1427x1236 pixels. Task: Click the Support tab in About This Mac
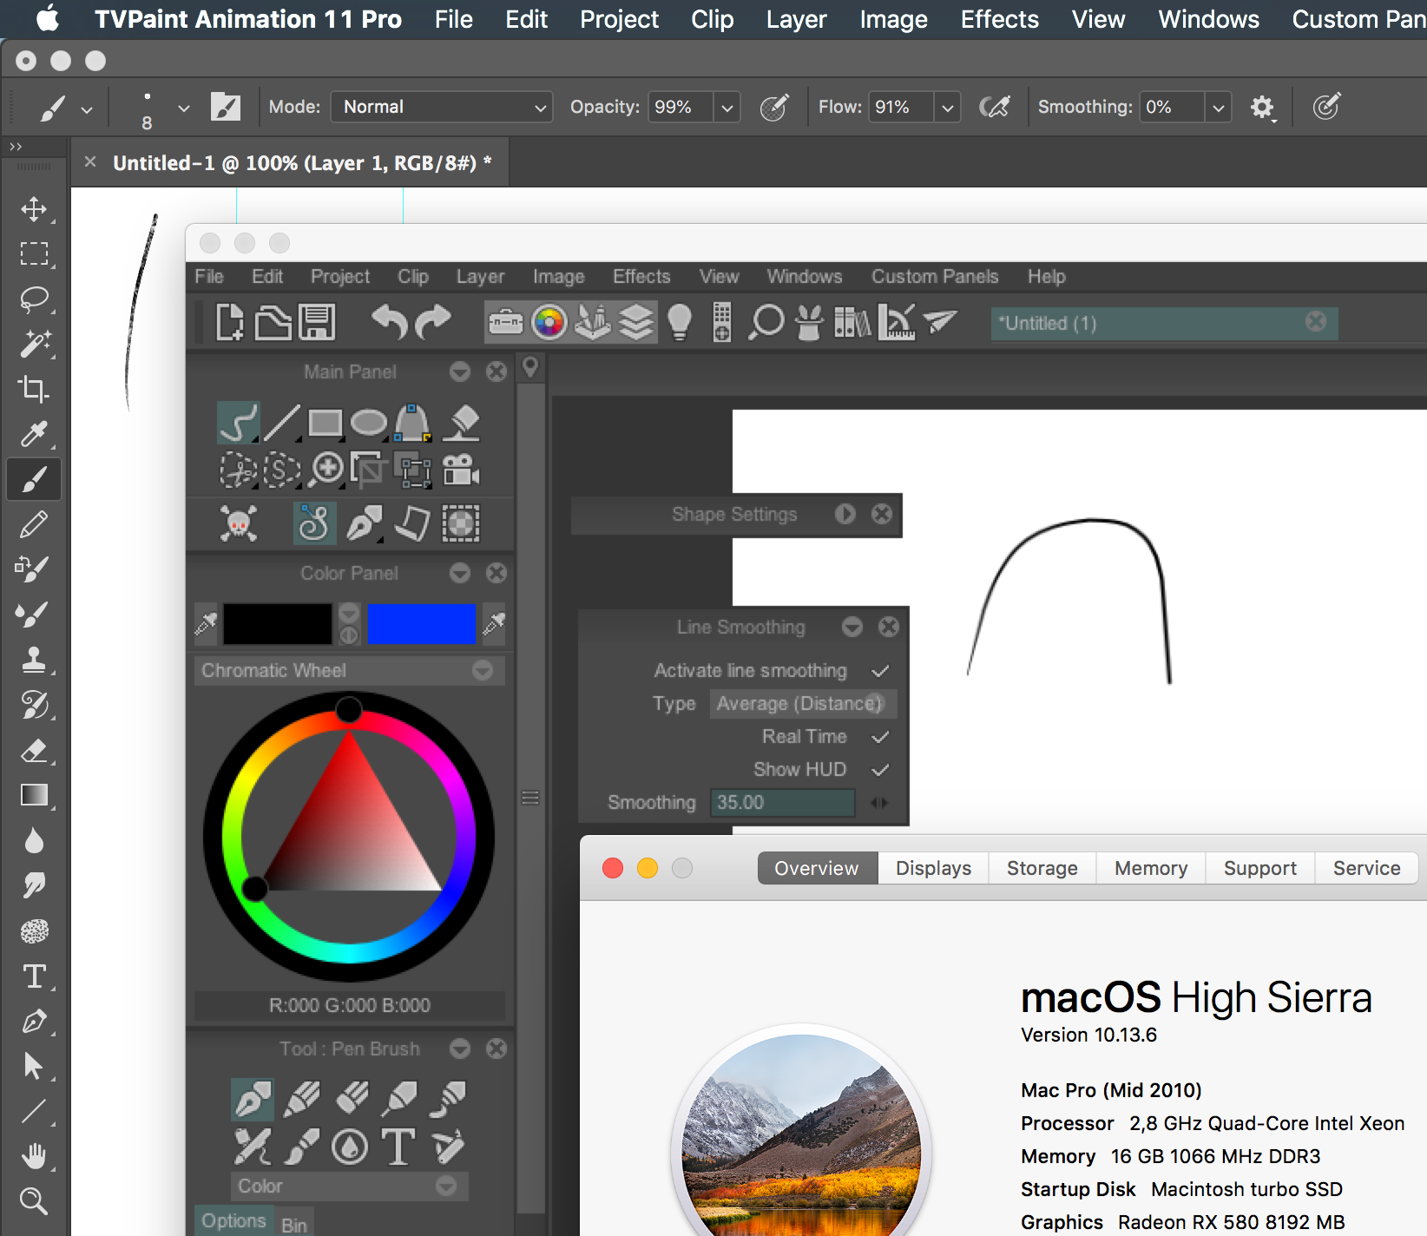pos(1259,868)
